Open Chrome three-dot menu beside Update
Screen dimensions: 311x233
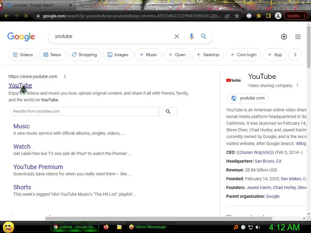[304, 16]
